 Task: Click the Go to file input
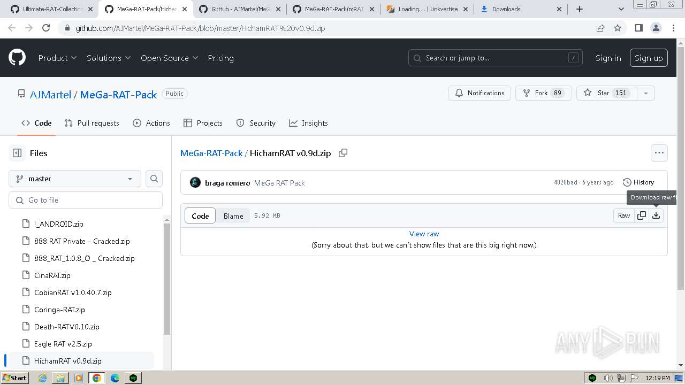[86, 200]
